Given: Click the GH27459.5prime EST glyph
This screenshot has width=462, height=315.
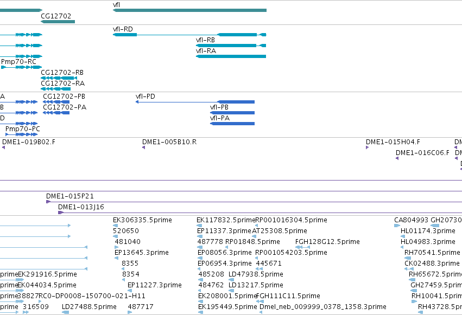Looking at the screenshot, I should (414, 291).
